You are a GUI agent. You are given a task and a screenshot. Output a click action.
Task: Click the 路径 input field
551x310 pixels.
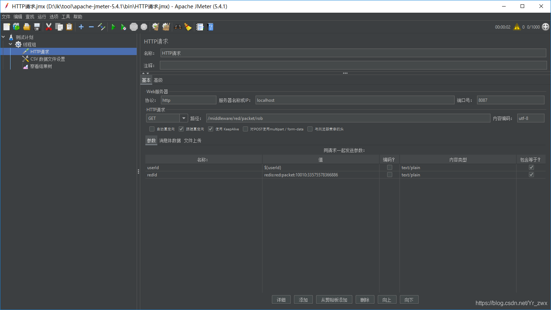(x=348, y=118)
